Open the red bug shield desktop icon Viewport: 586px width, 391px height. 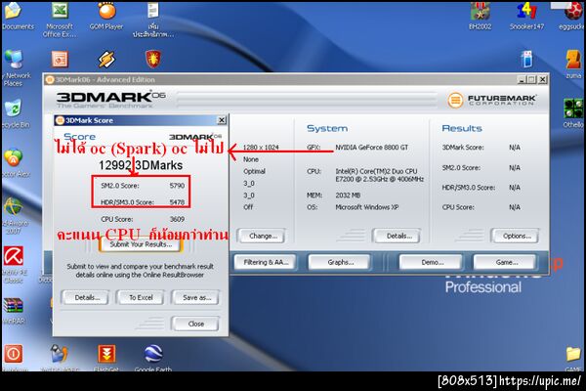click(153, 59)
